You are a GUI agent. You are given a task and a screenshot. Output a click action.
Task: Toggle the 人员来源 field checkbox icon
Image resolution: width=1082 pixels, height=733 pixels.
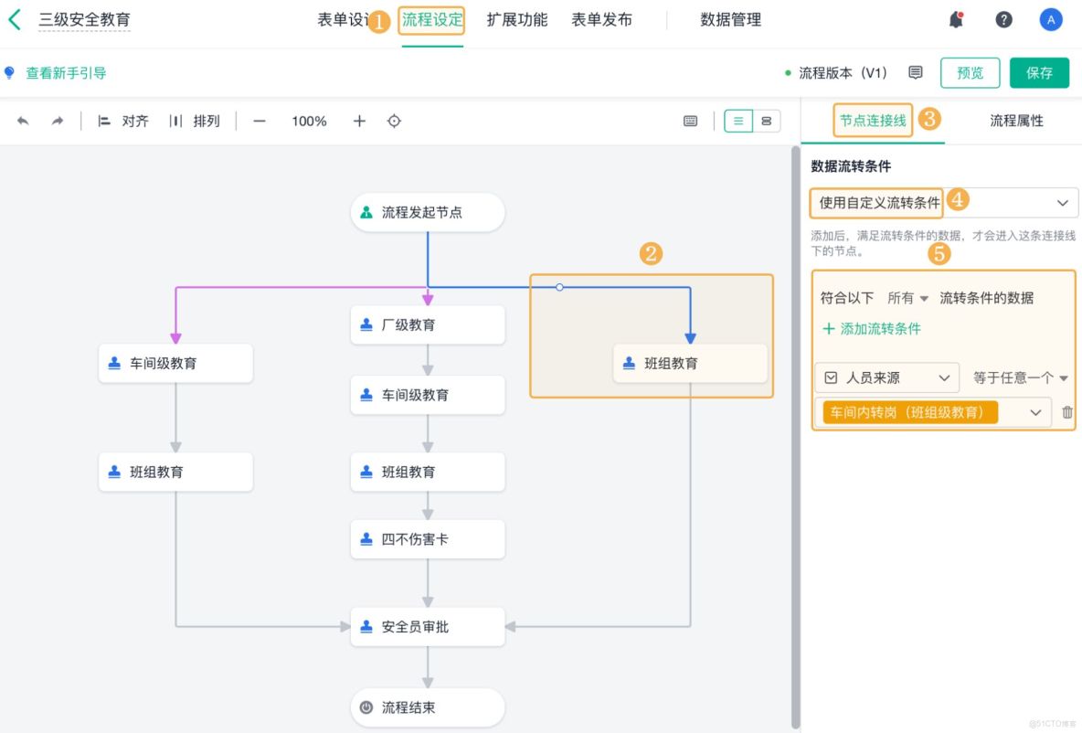click(829, 377)
